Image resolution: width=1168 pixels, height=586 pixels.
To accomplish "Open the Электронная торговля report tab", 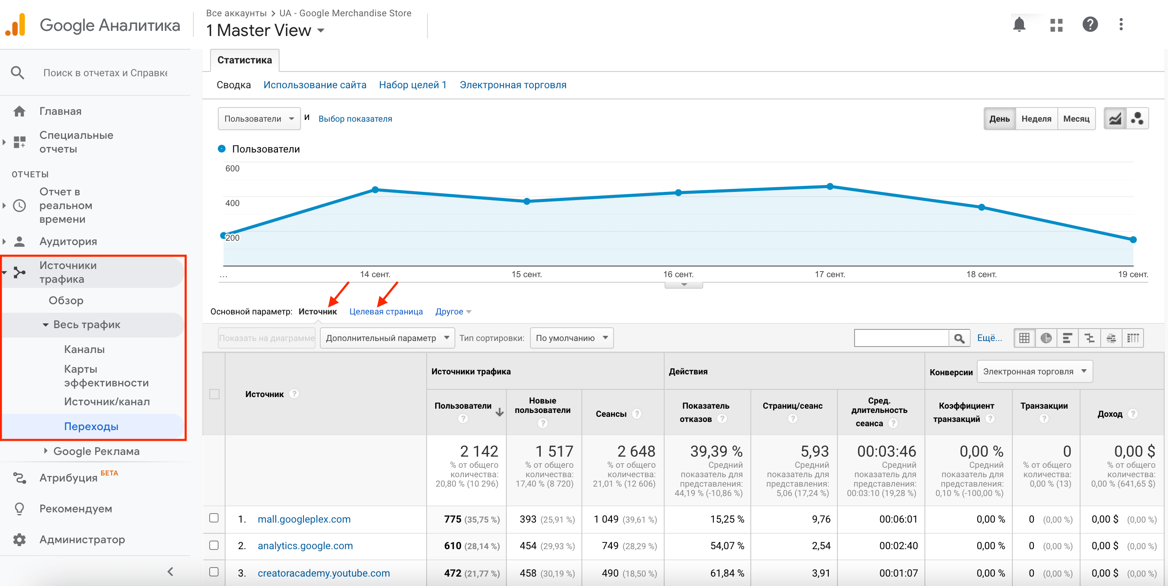I will [x=513, y=85].
